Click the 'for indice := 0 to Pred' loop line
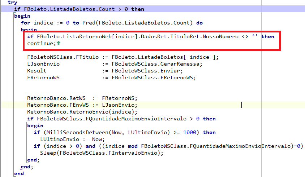This screenshot has width=305, height=177. pos(112,23)
